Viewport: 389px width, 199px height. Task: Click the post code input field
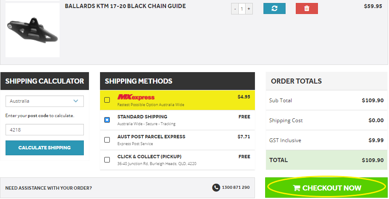coord(45,130)
